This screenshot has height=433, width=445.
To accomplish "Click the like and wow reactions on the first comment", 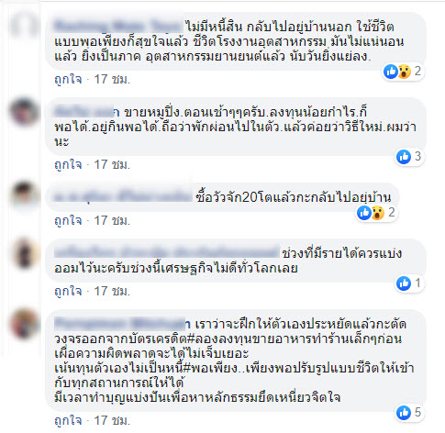I will [x=403, y=72].
